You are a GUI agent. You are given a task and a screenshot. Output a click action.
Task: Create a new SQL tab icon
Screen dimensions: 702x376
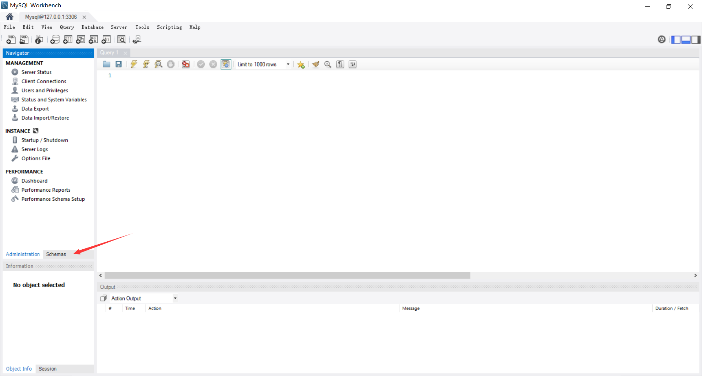click(11, 39)
